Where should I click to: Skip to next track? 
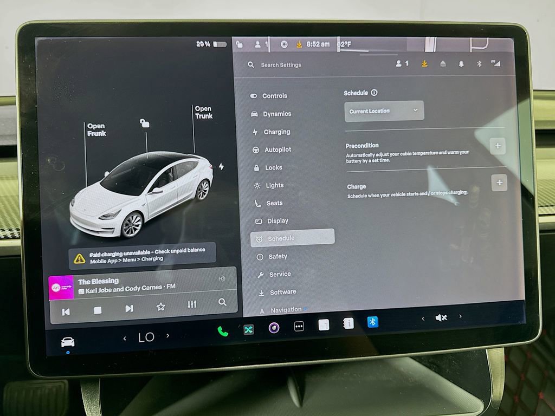tap(129, 308)
